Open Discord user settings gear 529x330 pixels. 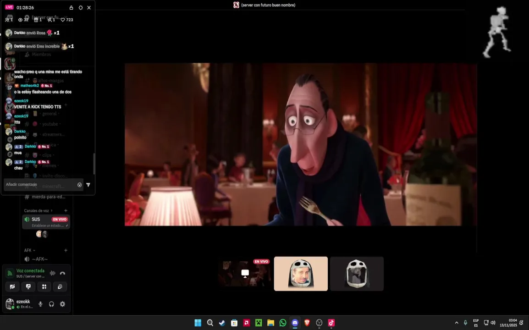63,304
